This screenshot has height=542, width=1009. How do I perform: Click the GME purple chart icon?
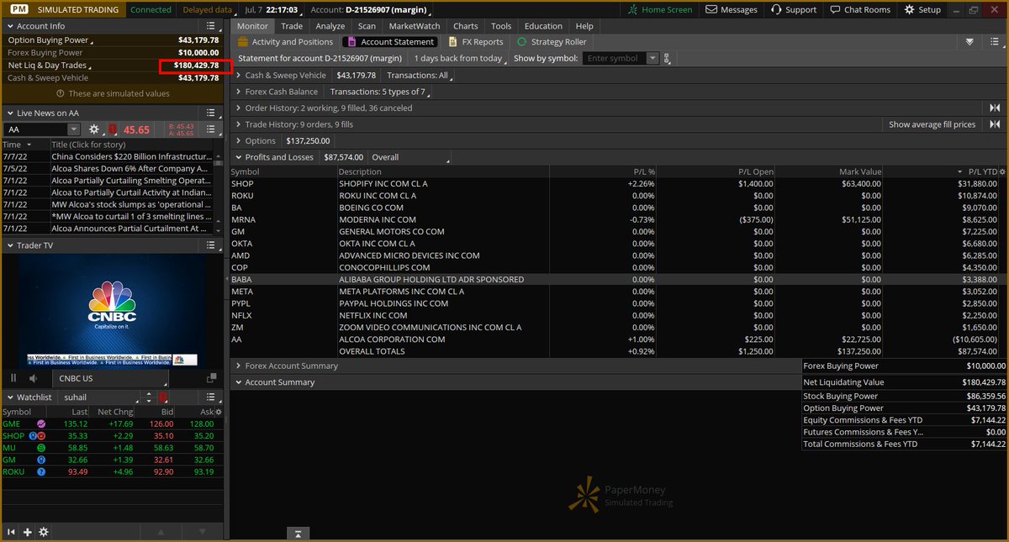(41, 424)
